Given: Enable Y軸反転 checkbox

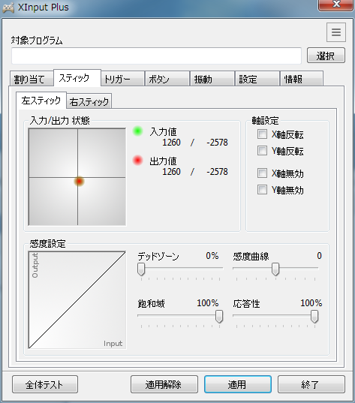Looking at the screenshot, I should 262,151.
